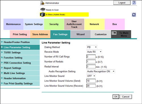Image resolution: width=142 pixels, height=104 pixels.
Task: Open Report Settings in sidebar
Action: (x=20, y=68)
